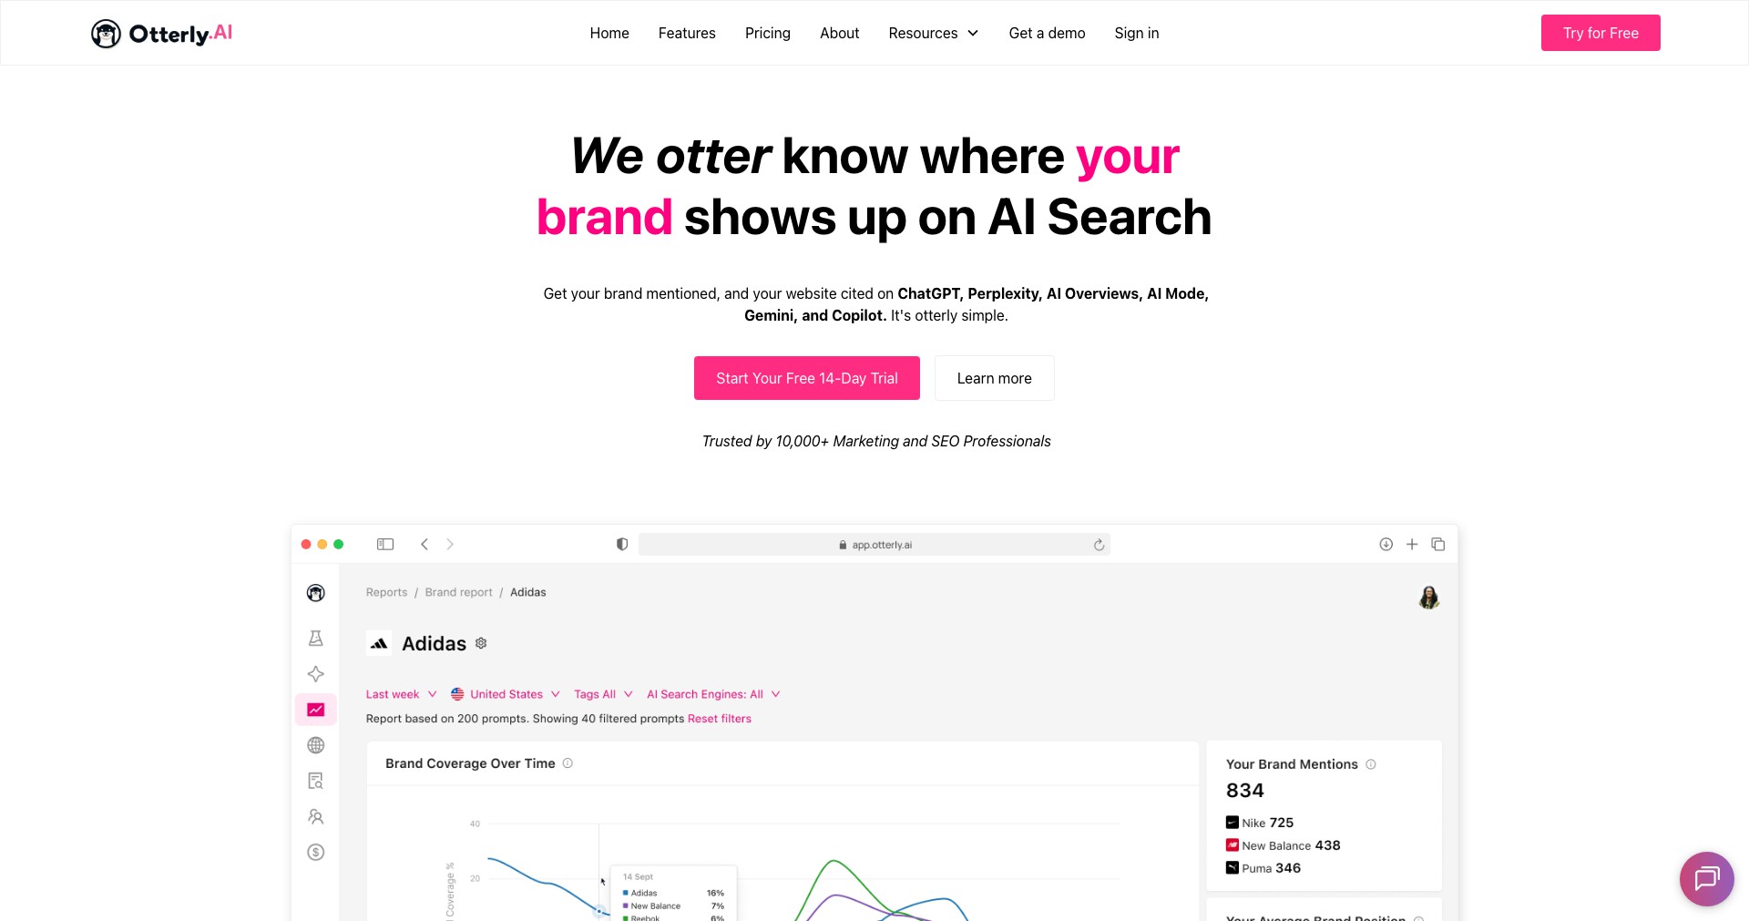The height and width of the screenshot is (921, 1749).
Task: Click the 834 brand mentions total
Action: pos(1245,791)
